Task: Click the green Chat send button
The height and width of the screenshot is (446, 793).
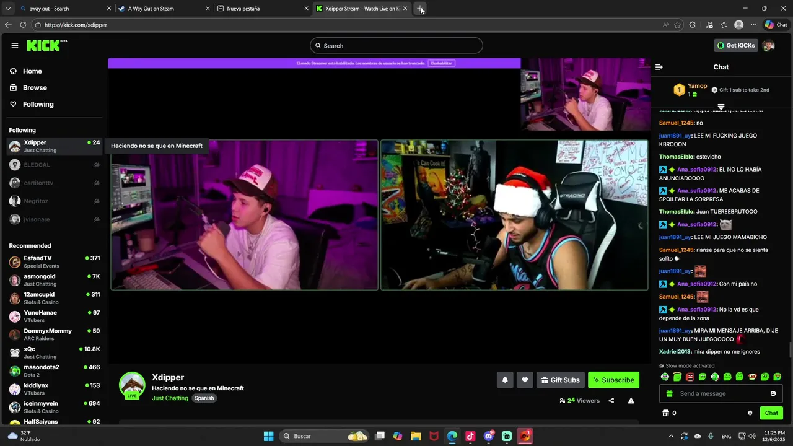Action: pos(771,413)
